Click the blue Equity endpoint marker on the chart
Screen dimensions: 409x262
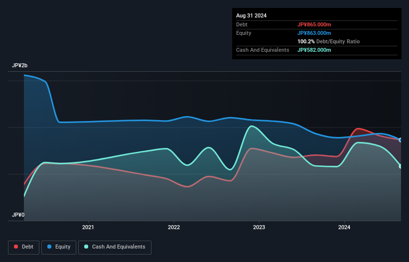coord(401,140)
